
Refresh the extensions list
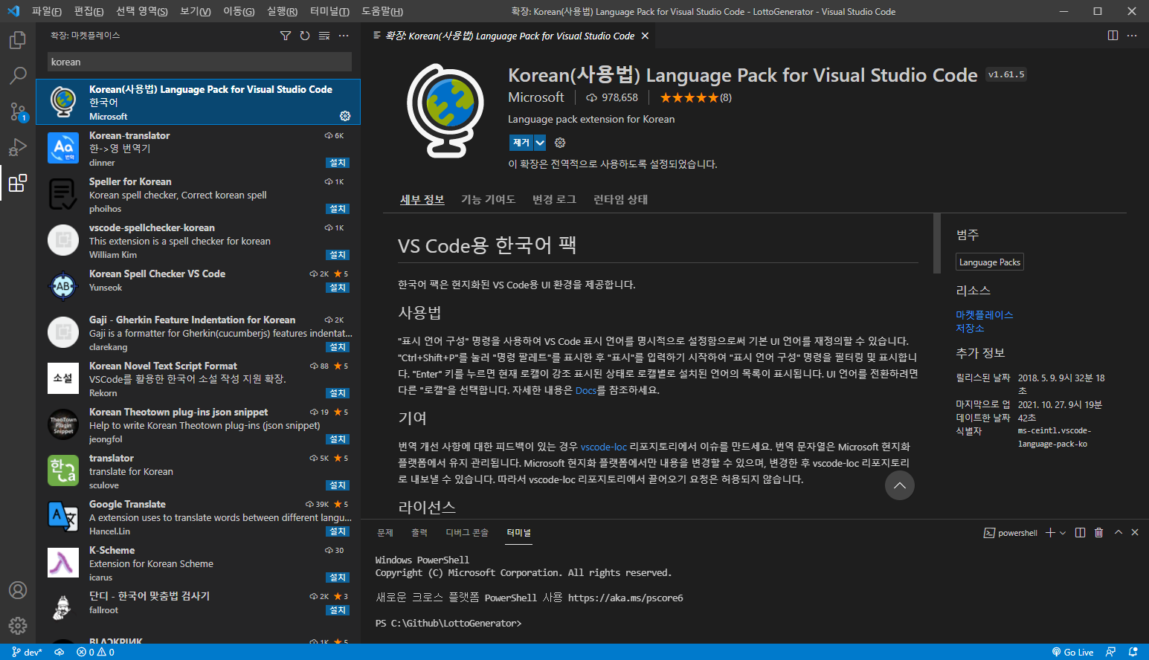tap(305, 36)
